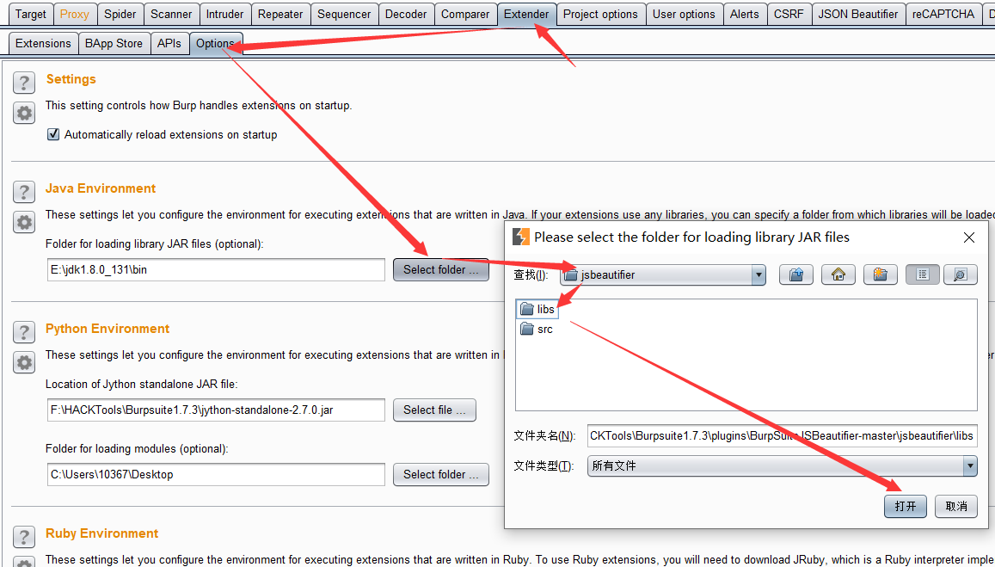Open the reCAPTCHA tab
995x567 pixels.
943,14
